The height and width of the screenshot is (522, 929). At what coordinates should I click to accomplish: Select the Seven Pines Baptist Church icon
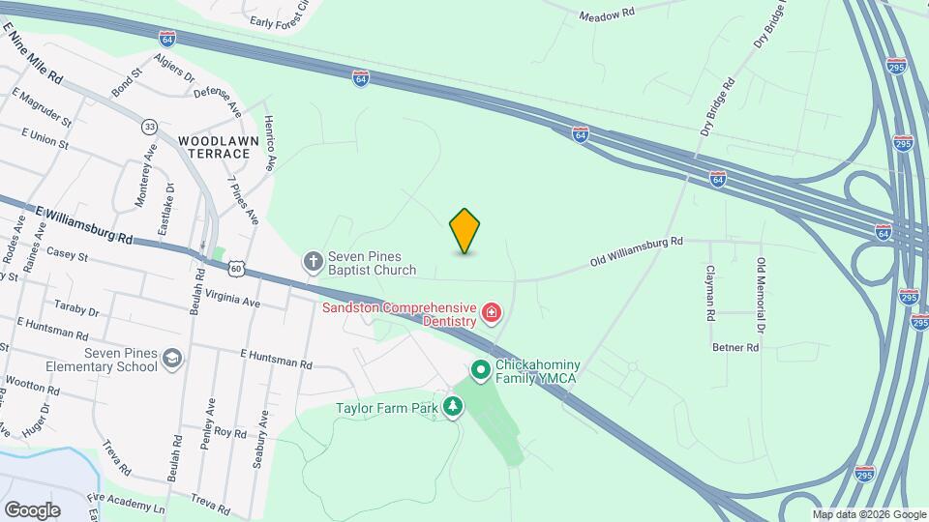coord(313,262)
